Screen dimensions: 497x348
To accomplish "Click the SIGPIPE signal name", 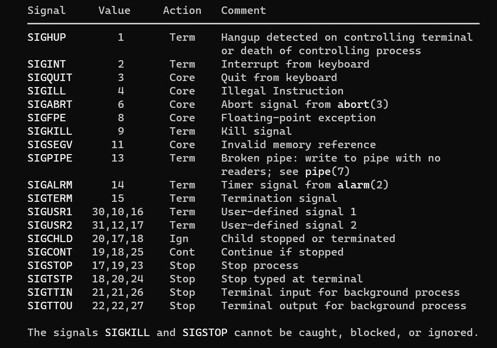I will point(50,158).
